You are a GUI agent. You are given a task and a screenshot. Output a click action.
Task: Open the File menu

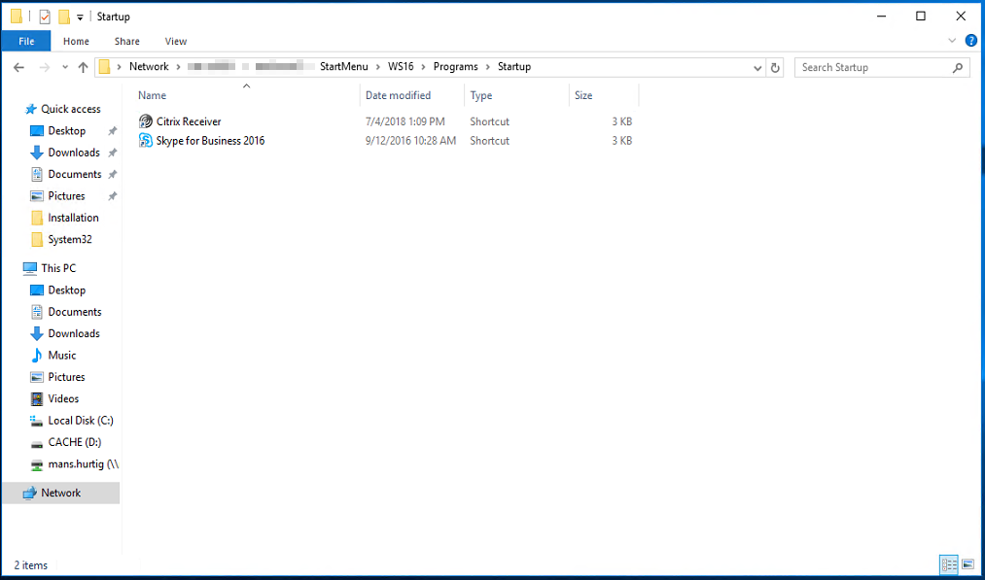coord(26,41)
